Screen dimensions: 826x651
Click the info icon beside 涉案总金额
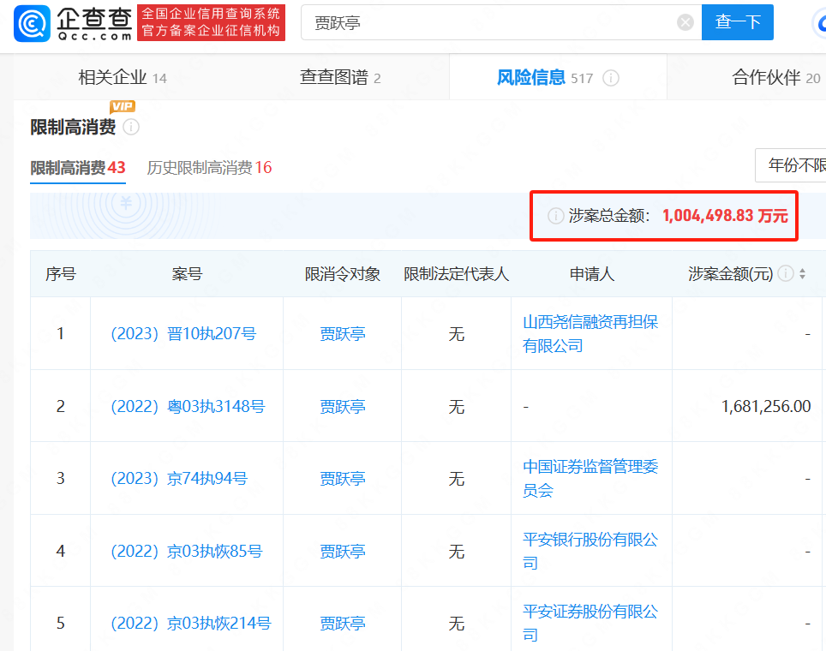(555, 215)
